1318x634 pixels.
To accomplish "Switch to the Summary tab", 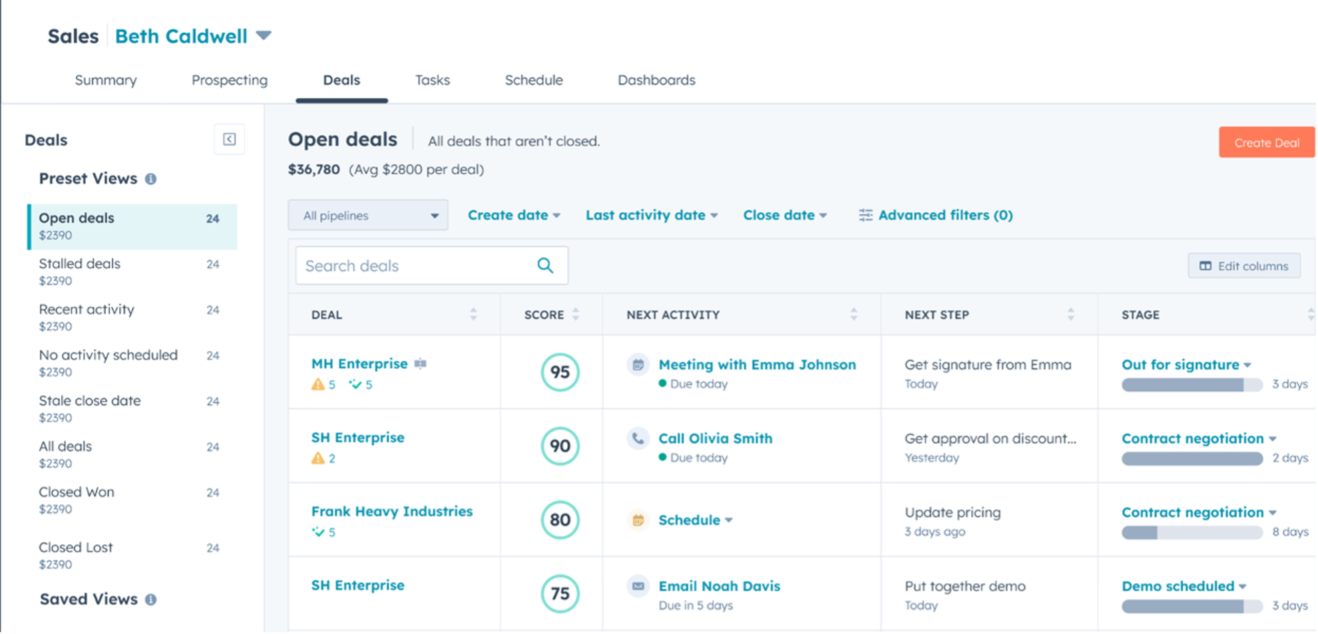I will (x=106, y=80).
